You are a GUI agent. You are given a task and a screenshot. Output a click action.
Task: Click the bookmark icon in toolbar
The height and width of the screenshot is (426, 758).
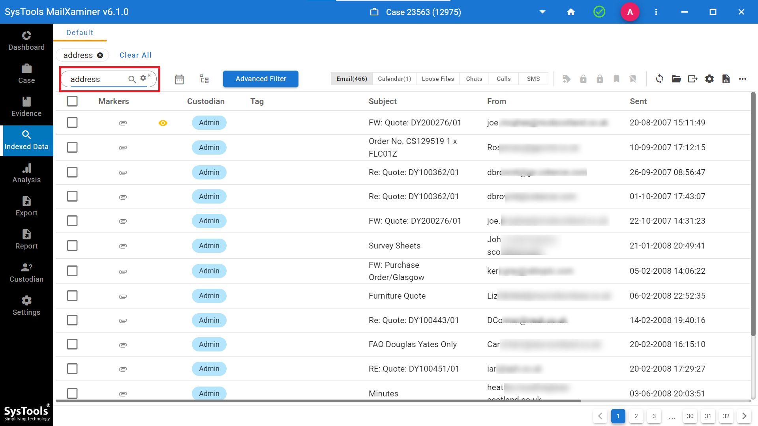point(616,79)
